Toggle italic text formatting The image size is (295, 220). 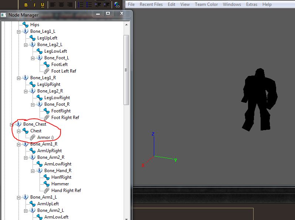point(34,5)
